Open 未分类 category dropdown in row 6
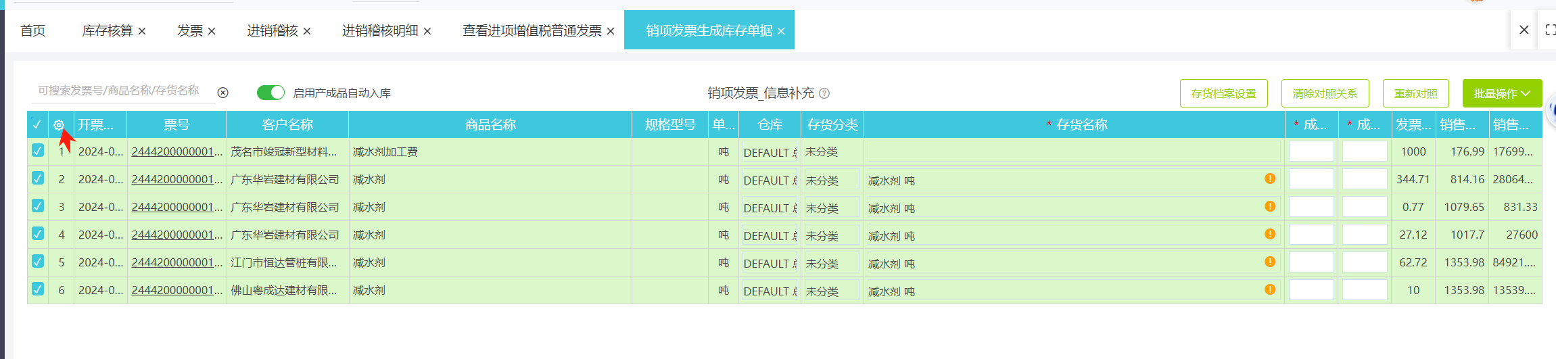 [x=831, y=291]
